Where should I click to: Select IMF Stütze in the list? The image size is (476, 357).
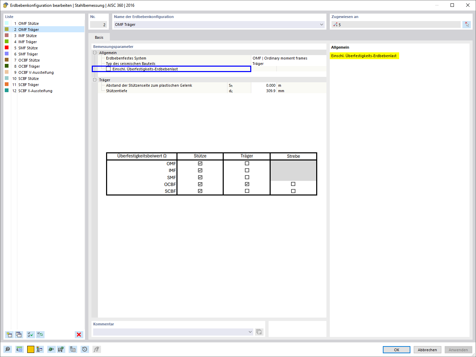(44, 36)
